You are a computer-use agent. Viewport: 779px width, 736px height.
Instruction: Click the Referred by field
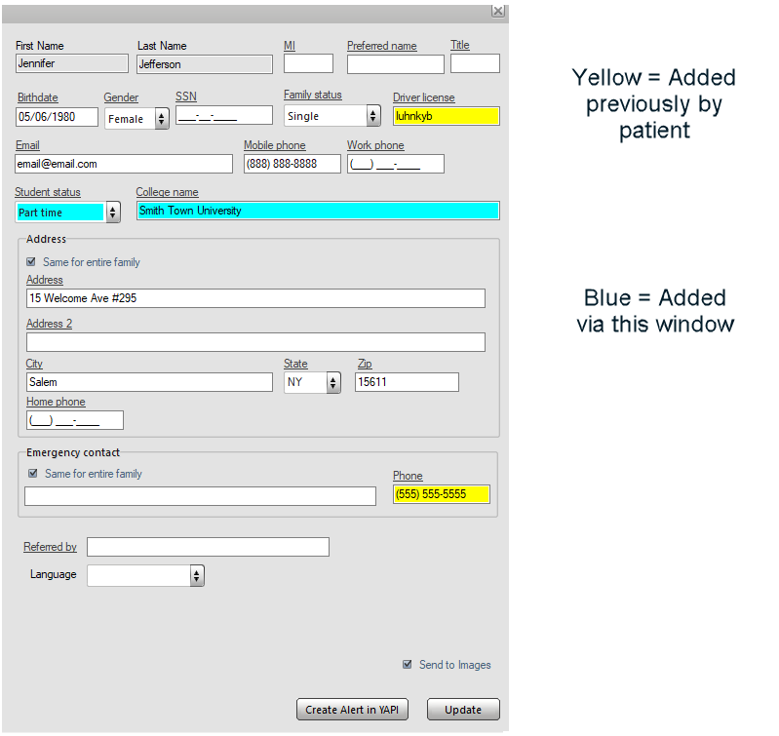point(209,547)
